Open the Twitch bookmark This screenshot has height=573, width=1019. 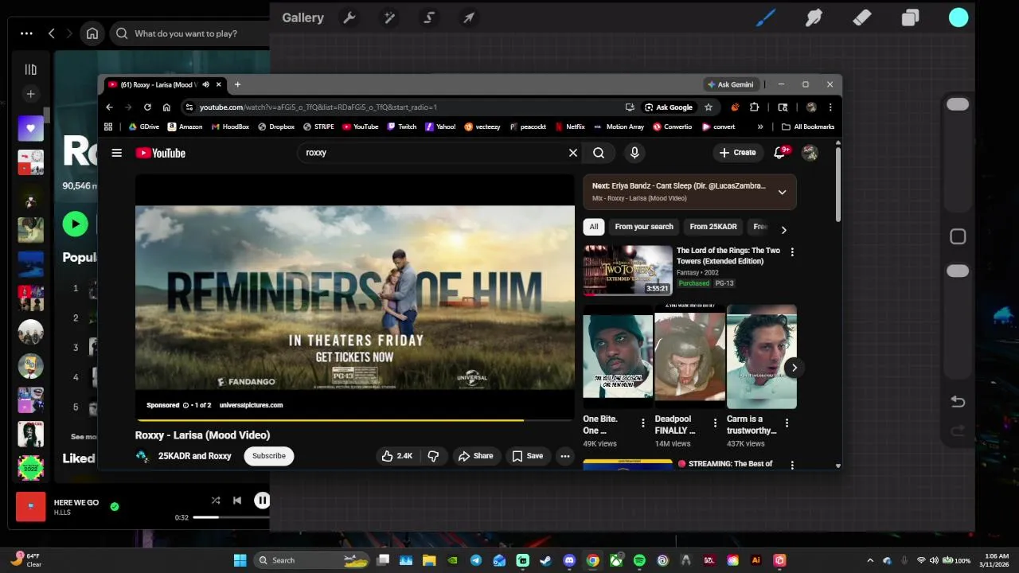click(402, 127)
